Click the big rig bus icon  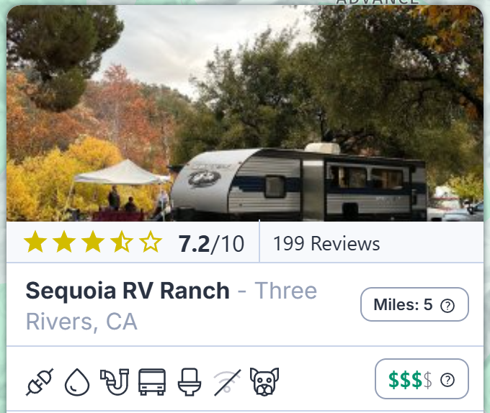point(152,382)
